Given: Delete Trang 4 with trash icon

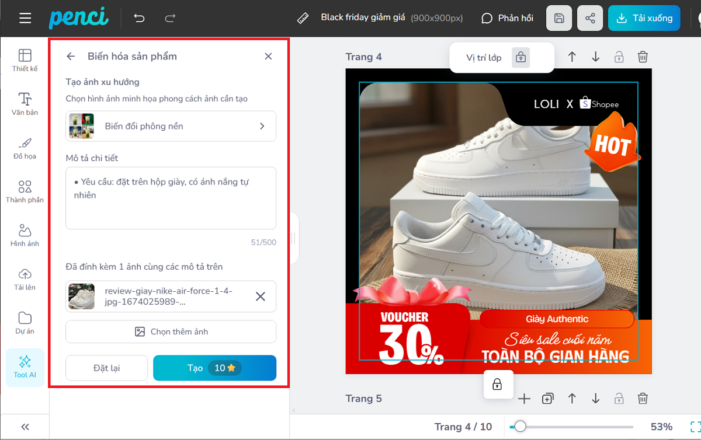Looking at the screenshot, I should (x=643, y=57).
